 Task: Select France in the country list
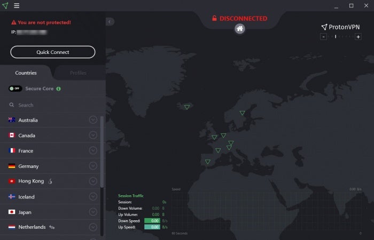coord(50,150)
